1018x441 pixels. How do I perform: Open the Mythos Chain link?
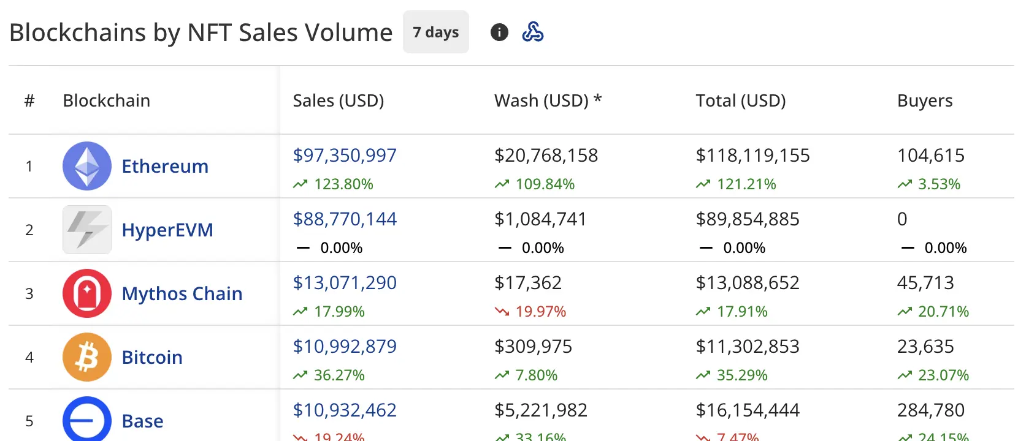pos(182,293)
